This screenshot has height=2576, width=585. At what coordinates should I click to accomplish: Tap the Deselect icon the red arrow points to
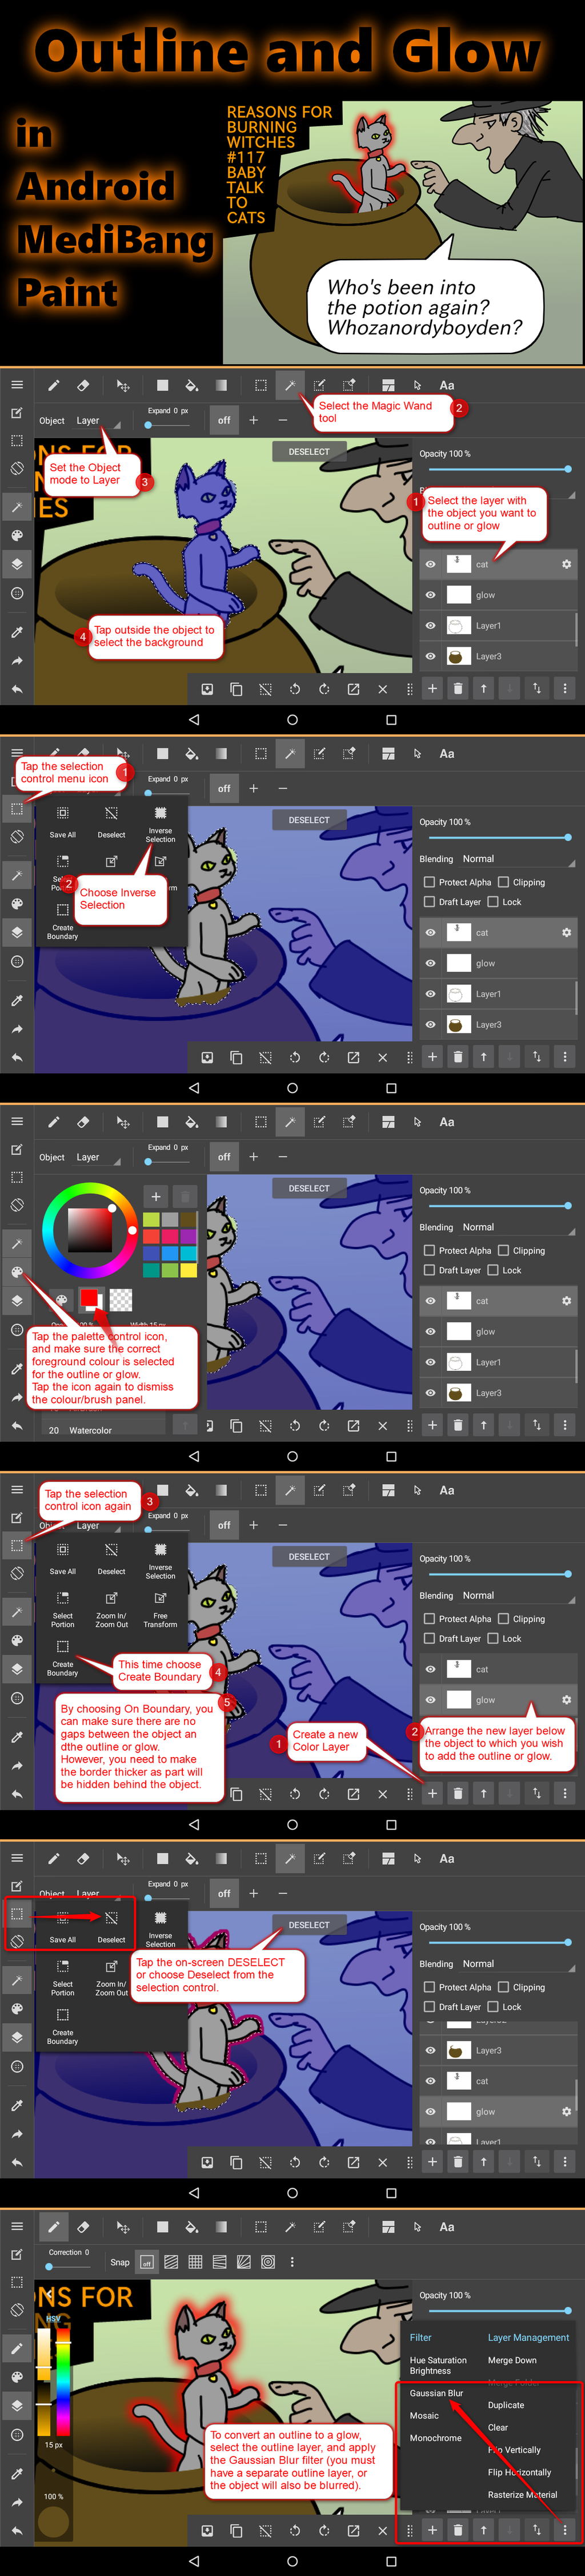coord(112,1918)
